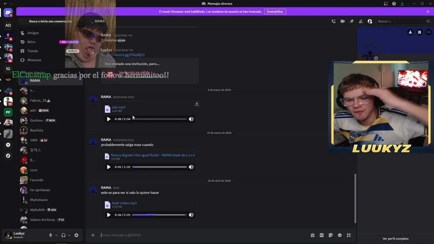The width and height of the screenshot is (434, 244).
Task: Seek on the luki.mp3 progress bar
Action: pyautogui.click(x=159, y=119)
